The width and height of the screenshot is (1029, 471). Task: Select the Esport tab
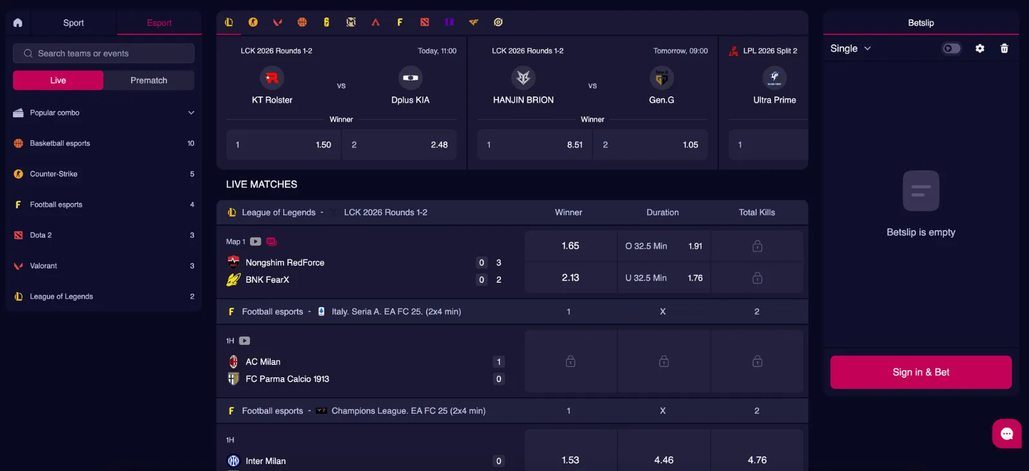(x=159, y=22)
